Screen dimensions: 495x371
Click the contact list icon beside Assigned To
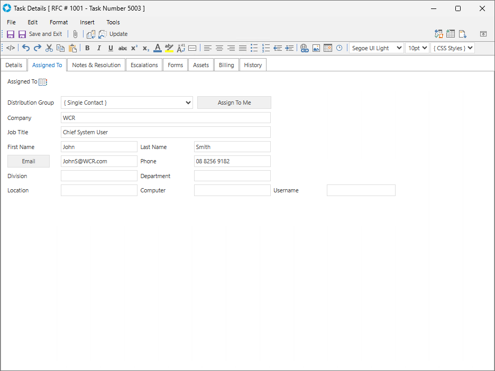click(x=43, y=82)
